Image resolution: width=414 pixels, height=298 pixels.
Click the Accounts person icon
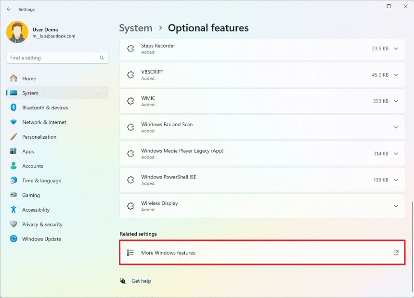click(13, 166)
